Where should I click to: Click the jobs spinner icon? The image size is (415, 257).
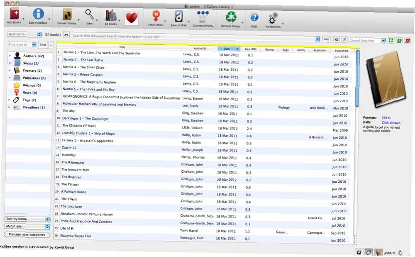point(400,253)
